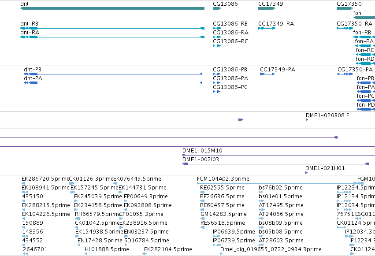Select transcript dnt-RA
This screenshot has height=256, width=375.
112,37
